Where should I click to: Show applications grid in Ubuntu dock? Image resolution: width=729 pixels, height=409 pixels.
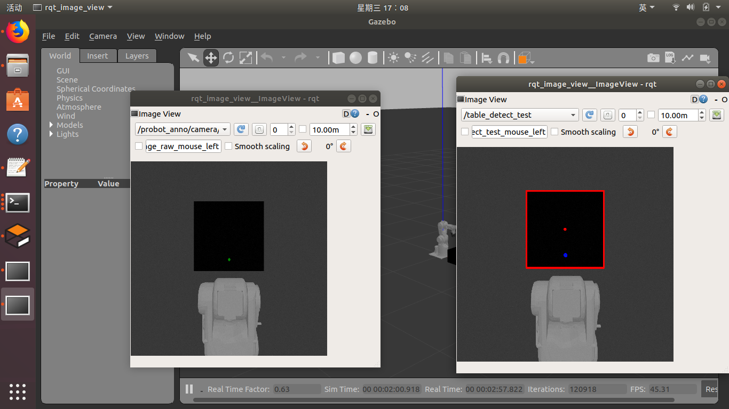click(18, 391)
